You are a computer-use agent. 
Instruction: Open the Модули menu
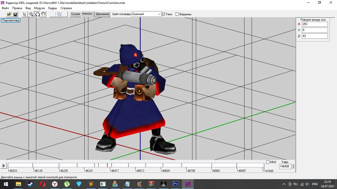pyautogui.click(x=39, y=8)
